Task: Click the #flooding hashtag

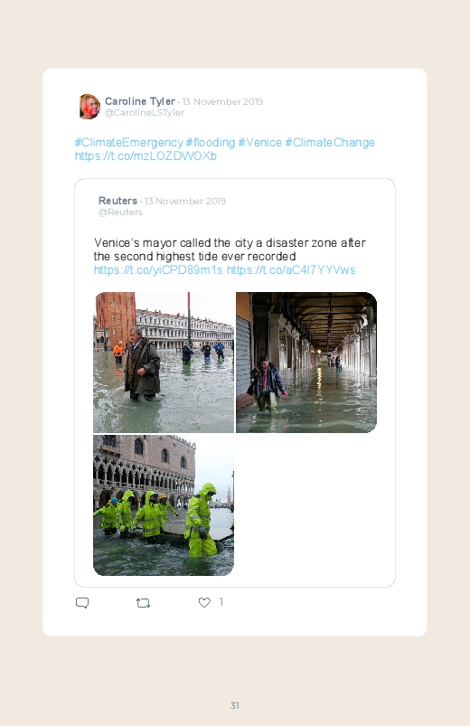Action: [211, 142]
